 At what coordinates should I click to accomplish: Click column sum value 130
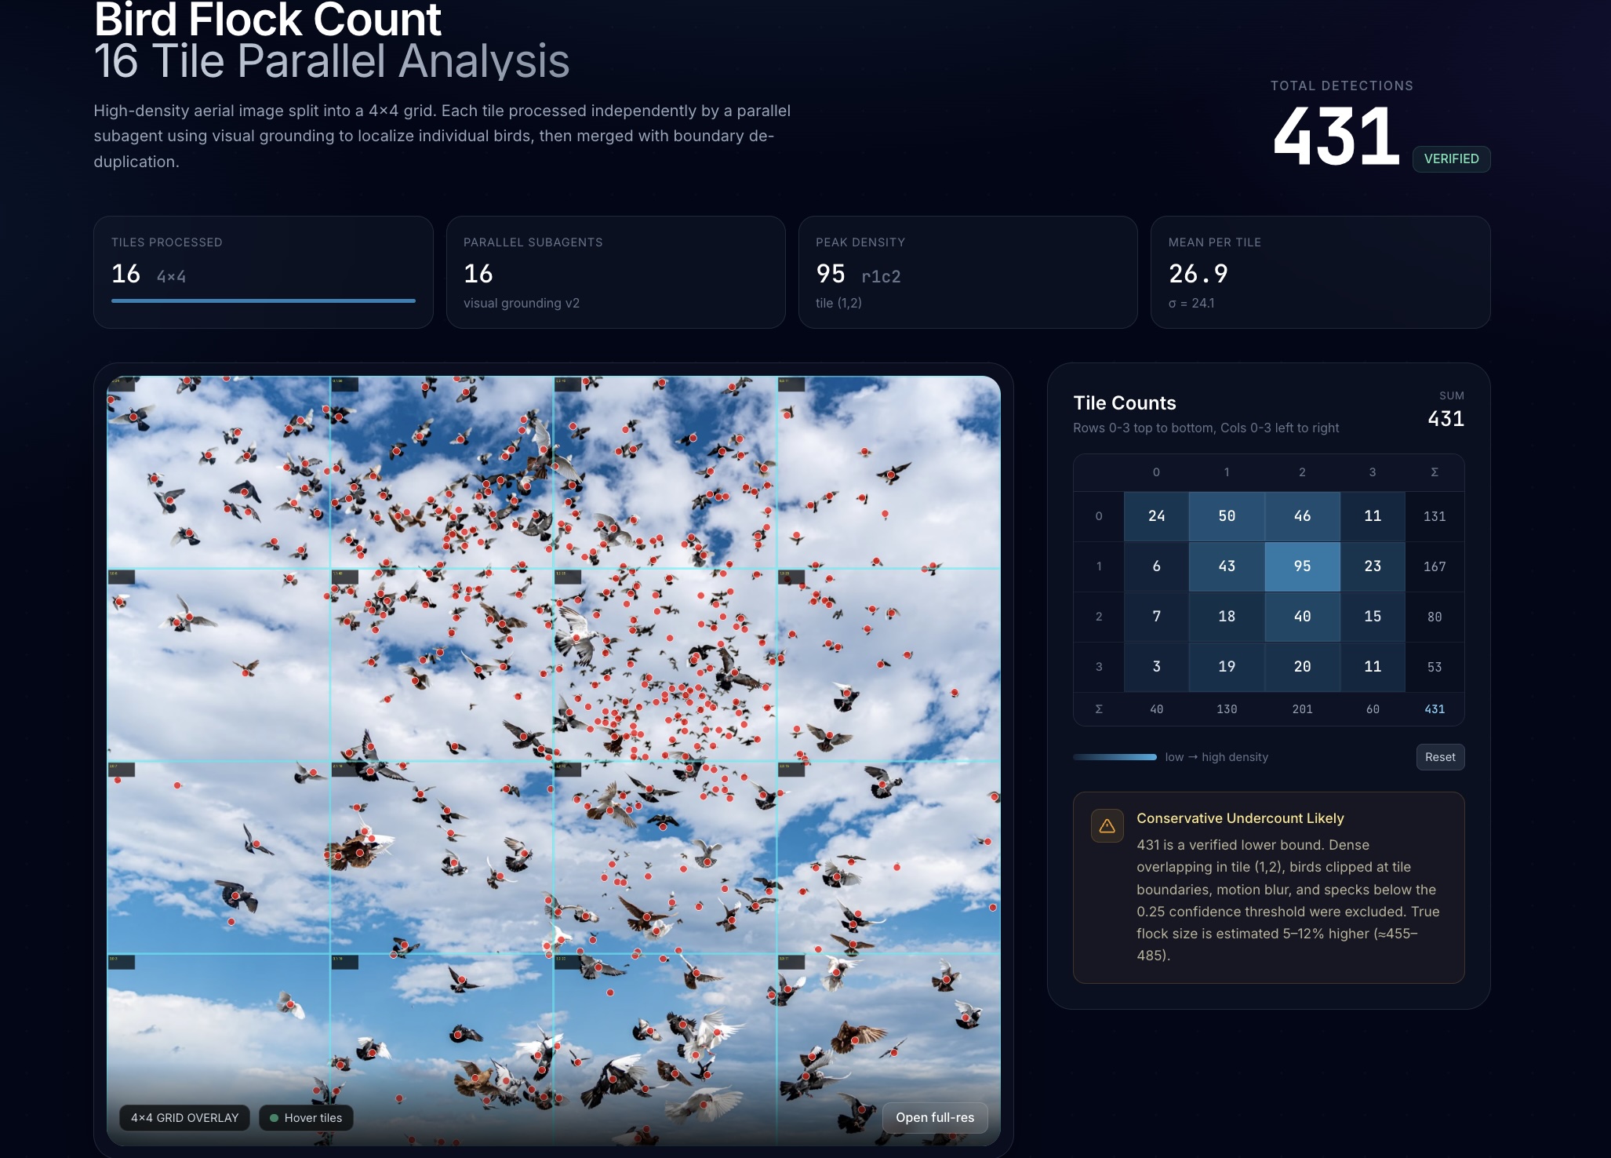point(1227,709)
